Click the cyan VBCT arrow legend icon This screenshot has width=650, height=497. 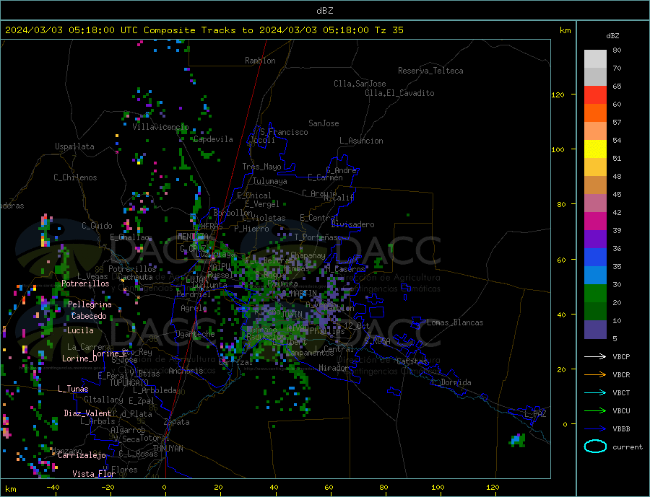(595, 392)
